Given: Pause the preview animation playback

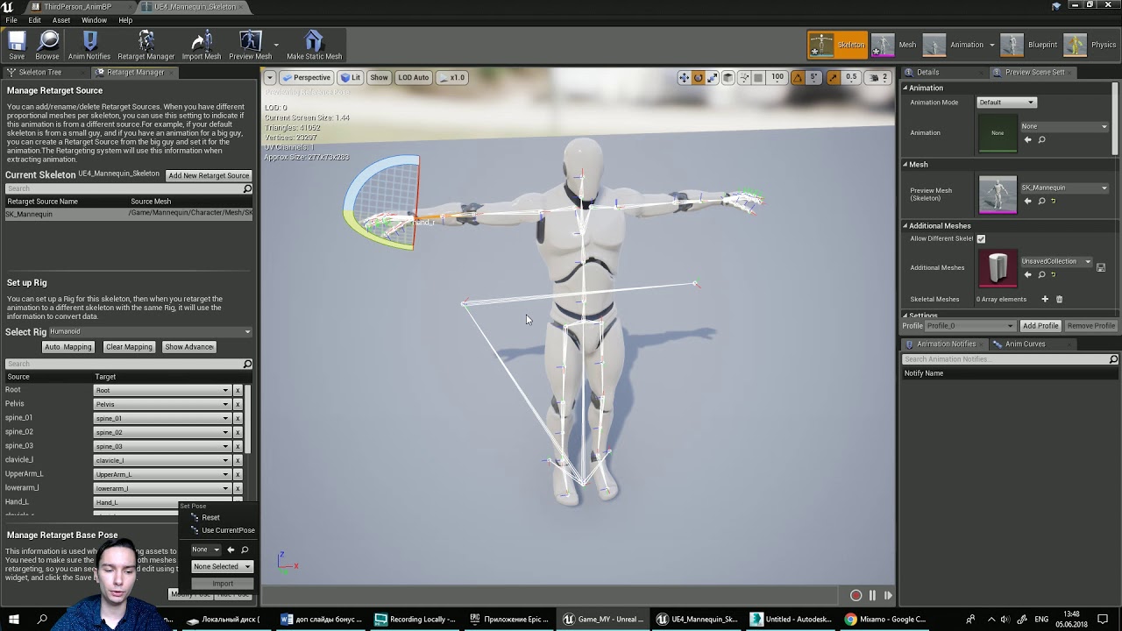Looking at the screenshot, I should [x=872, y=595].
